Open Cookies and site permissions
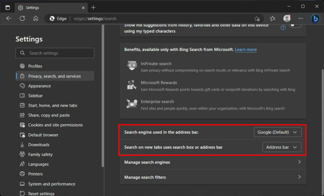Screen dimensions: 324x196 tap(55, 125)
